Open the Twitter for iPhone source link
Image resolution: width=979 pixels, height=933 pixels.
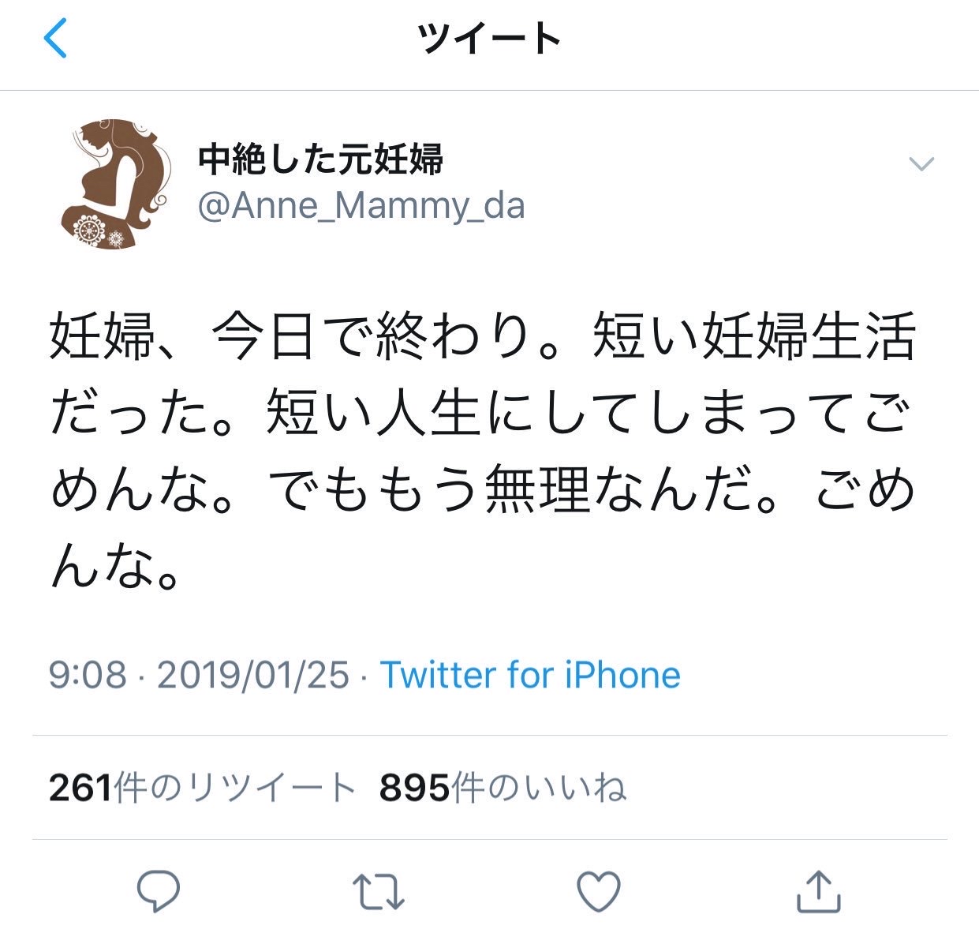[x=530, y=675]
